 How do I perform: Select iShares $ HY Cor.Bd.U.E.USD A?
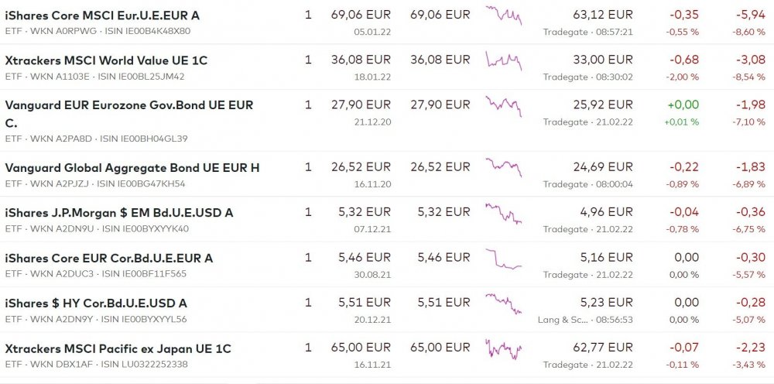[96, 303]
